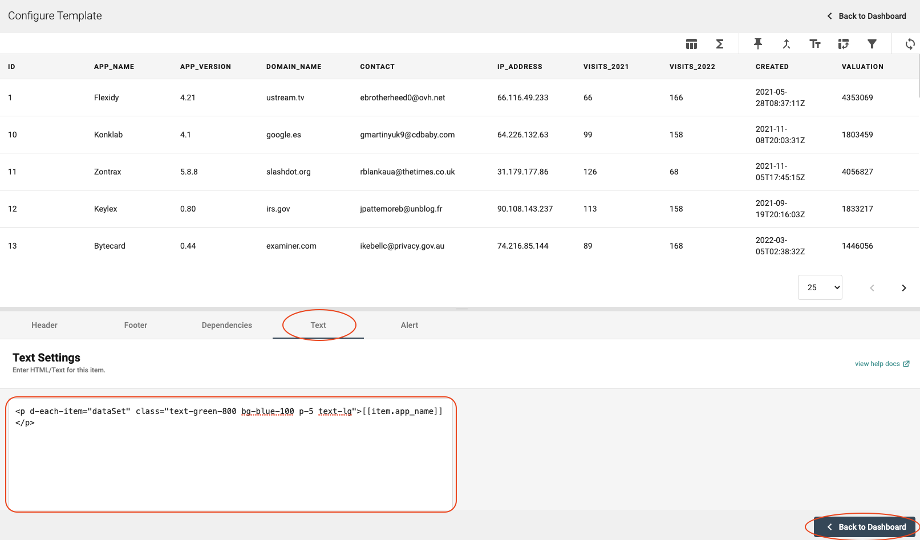Switch to the Header tab
This screenshot has height=540, width=920.
[x=44, y=325]
